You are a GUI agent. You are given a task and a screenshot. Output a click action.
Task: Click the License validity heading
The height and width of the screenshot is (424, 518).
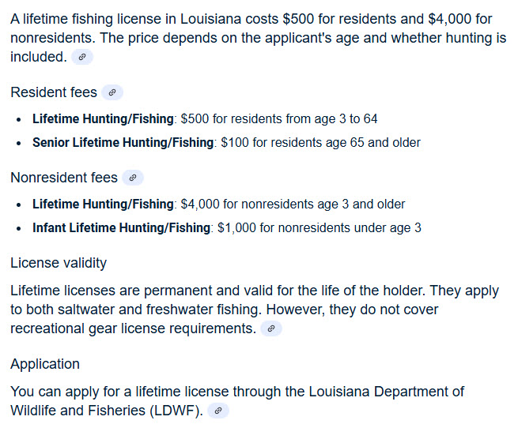coord(59,263)
